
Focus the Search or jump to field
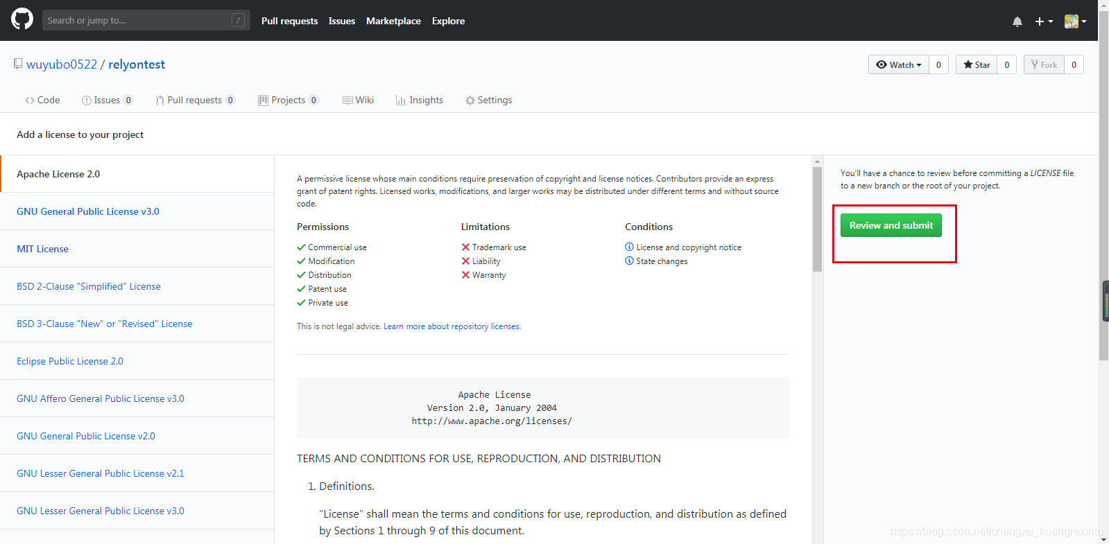tap(146, 20)
